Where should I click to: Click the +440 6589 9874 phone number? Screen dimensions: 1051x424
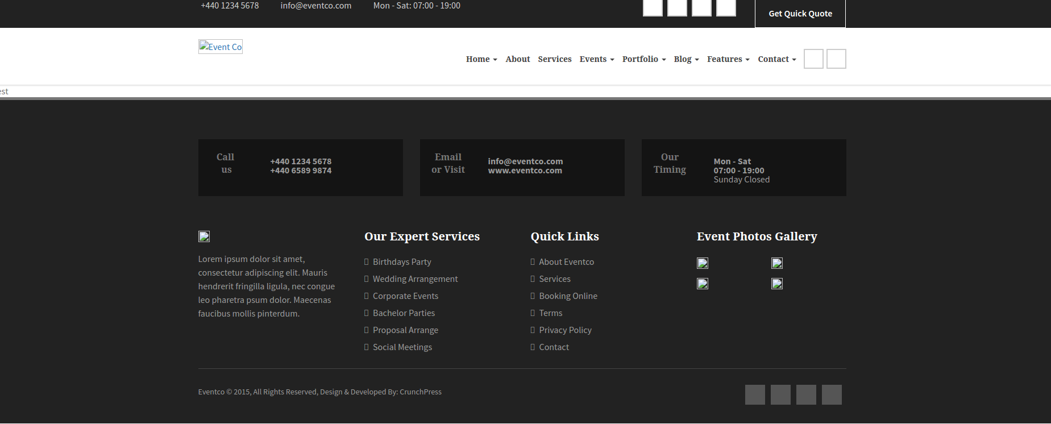click(301, 171)
